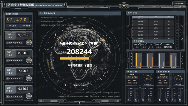This screenshot has height=106, width=188.
Task: Click the small square in the 区域GDP总值 header
Action: click(x=31, y=14)
